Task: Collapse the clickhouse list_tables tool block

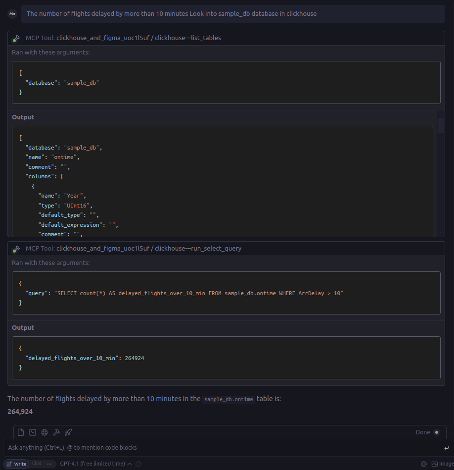Action: click(138, 38)
